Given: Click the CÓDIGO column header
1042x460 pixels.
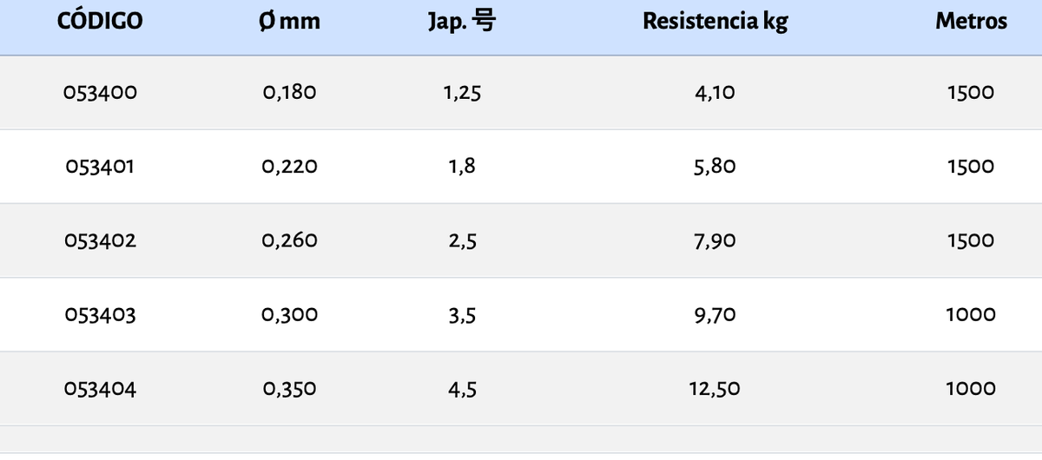Looking at the screenshot, I should click(100, 22).
